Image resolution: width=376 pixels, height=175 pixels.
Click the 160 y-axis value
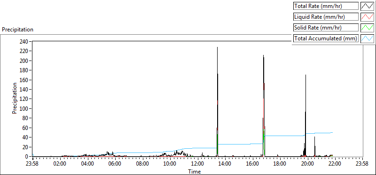pos(24,80)
